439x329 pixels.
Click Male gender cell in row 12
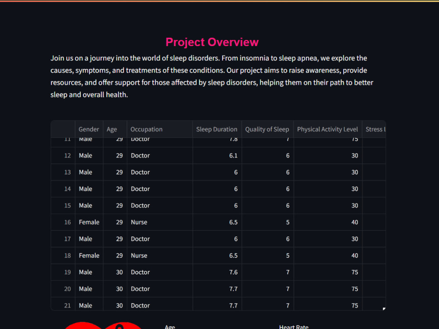coord(89,156)
